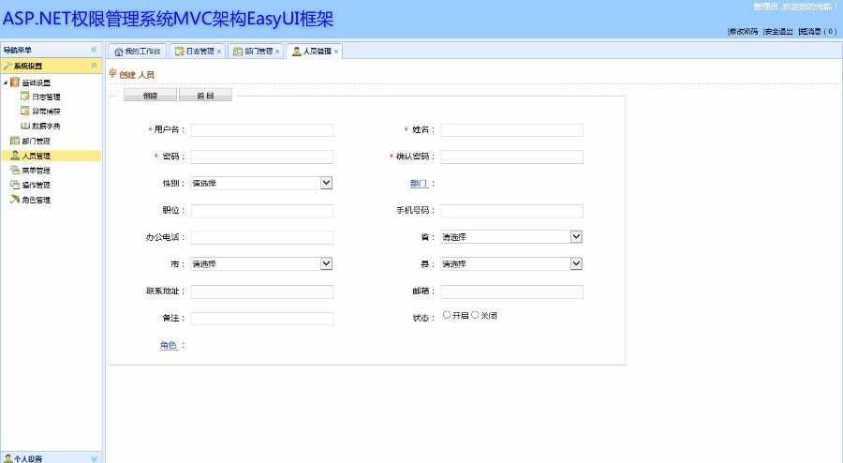
Task: Click the 角色管理 icon in sidebar
Action: (x=15, y=199)
